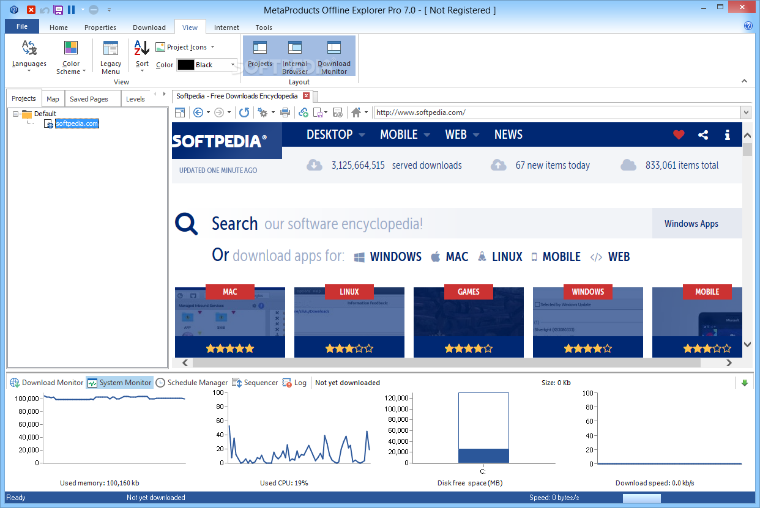
Task: Print the current page
Action: pos(285,112)
